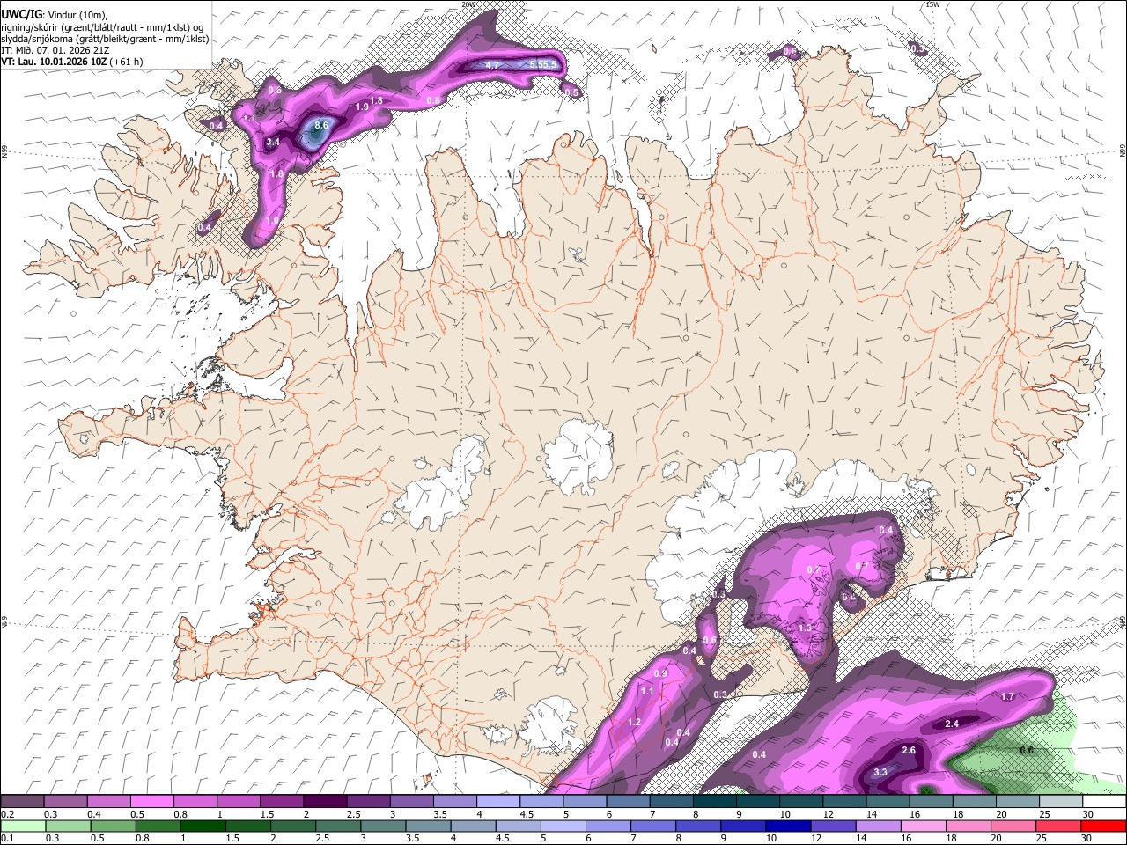
Task: Click the '30' label on upper colour scale
Action: tap(1088, 814)
